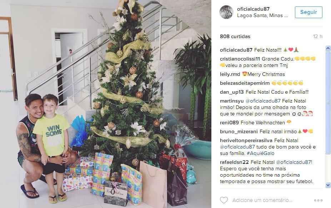This screenshot has width=331, height=208.
Task: Open oficialcadu87 username in the header
Action: pyautogui.click(x=253, y=9)
